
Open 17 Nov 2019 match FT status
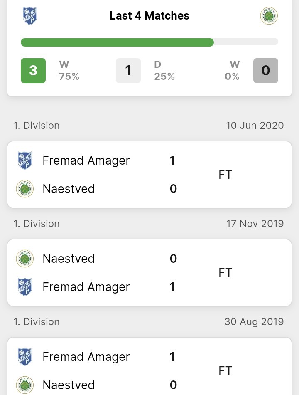pyautogui.click(x=225, y=273)
